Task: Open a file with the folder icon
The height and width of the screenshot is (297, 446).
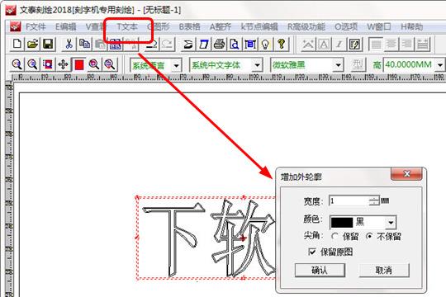Action: (33, 44)
